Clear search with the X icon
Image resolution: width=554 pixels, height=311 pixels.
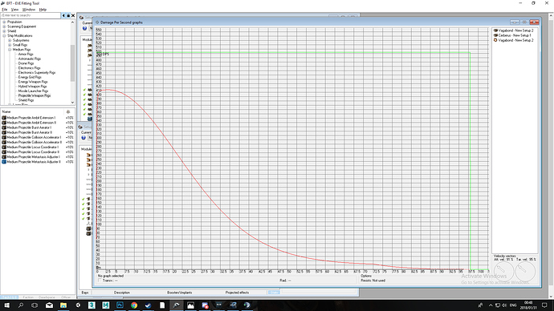pos(73,15)
